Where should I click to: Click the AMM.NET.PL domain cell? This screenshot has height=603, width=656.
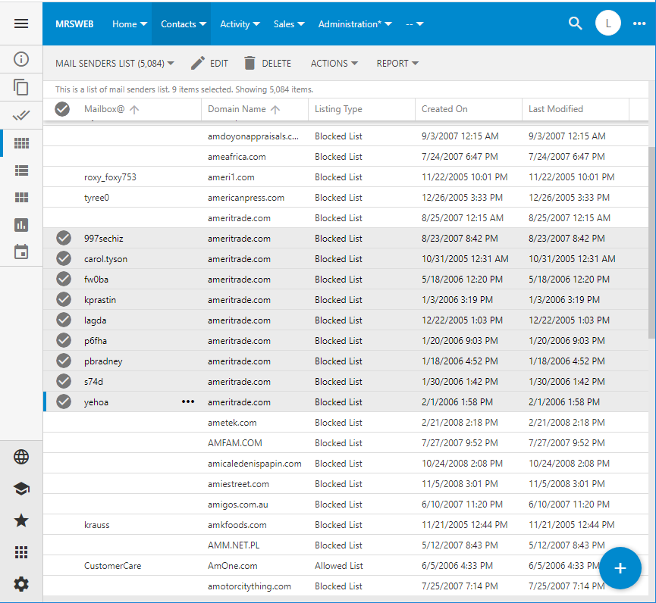234,545
